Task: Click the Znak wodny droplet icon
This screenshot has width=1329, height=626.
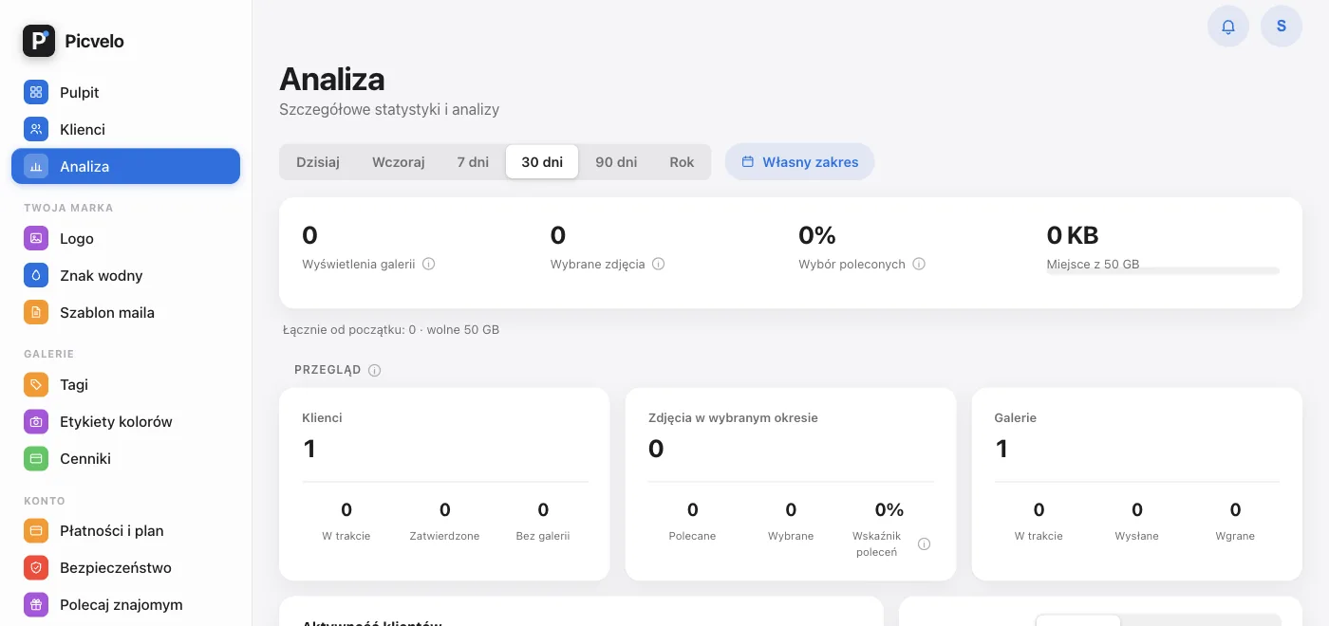Action: [x=36, y=275]
